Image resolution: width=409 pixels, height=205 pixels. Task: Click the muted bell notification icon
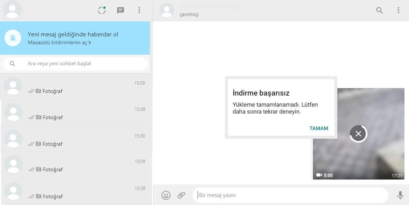click(13, 38)
